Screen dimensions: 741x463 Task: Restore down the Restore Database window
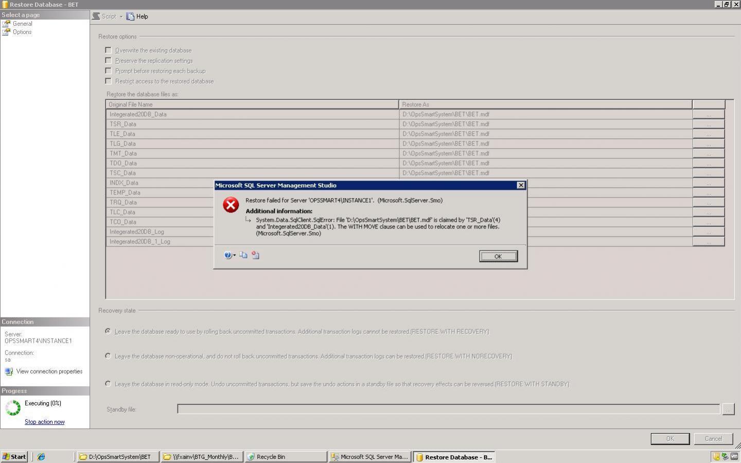coord(727,4)
